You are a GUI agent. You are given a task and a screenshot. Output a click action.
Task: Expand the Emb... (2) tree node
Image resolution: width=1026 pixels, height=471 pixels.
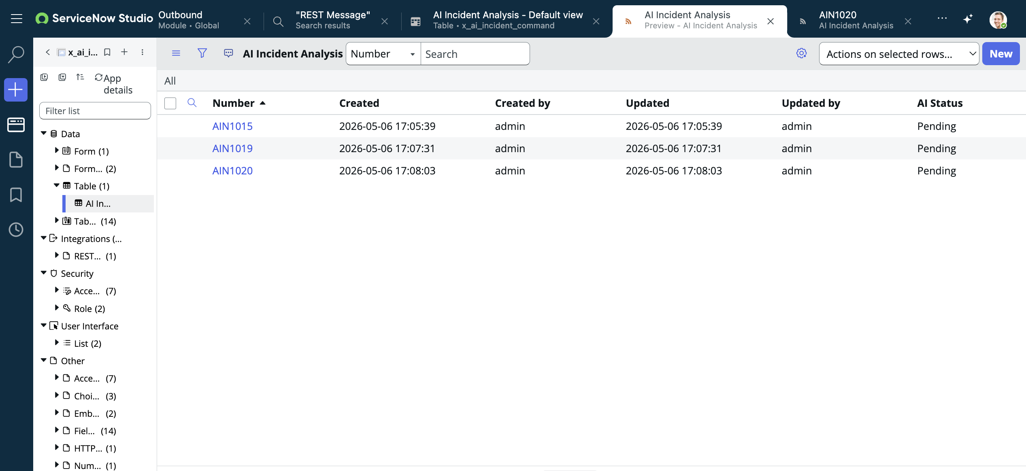[57, 412]
